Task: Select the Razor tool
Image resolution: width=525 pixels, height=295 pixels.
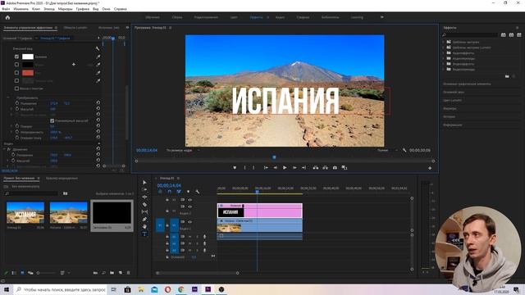Action: [x=144, y=204]
